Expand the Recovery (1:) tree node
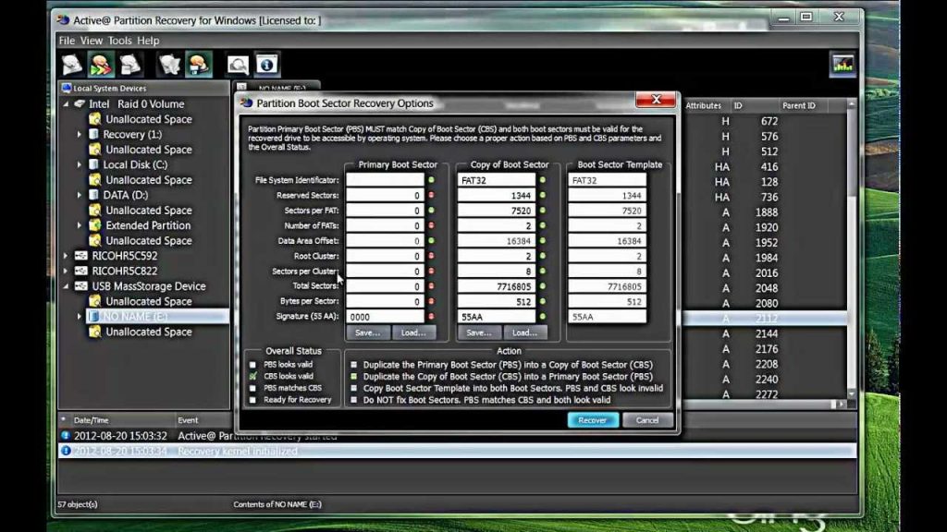 point(80,134)
